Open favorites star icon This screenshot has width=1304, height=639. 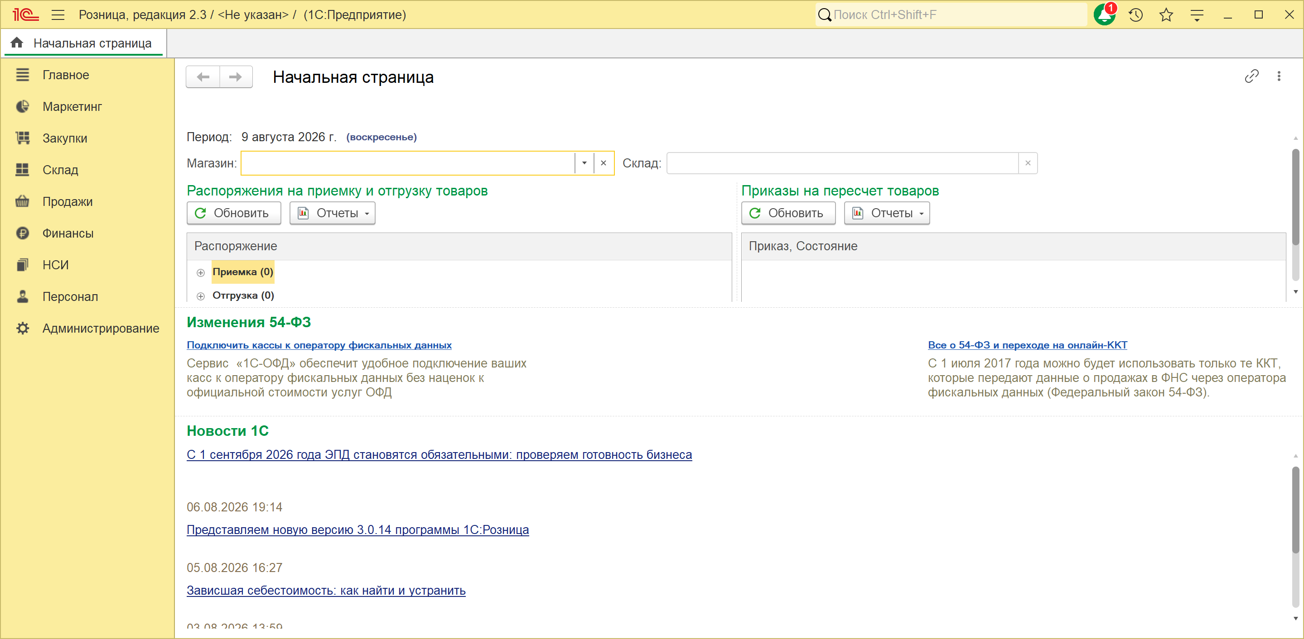pyautogui.click(x=1166, y=14)
